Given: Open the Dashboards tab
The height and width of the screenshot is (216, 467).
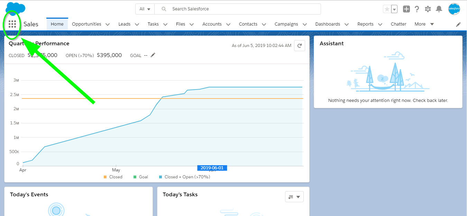Looking at the screenshot, I should [x=328, y=24].
